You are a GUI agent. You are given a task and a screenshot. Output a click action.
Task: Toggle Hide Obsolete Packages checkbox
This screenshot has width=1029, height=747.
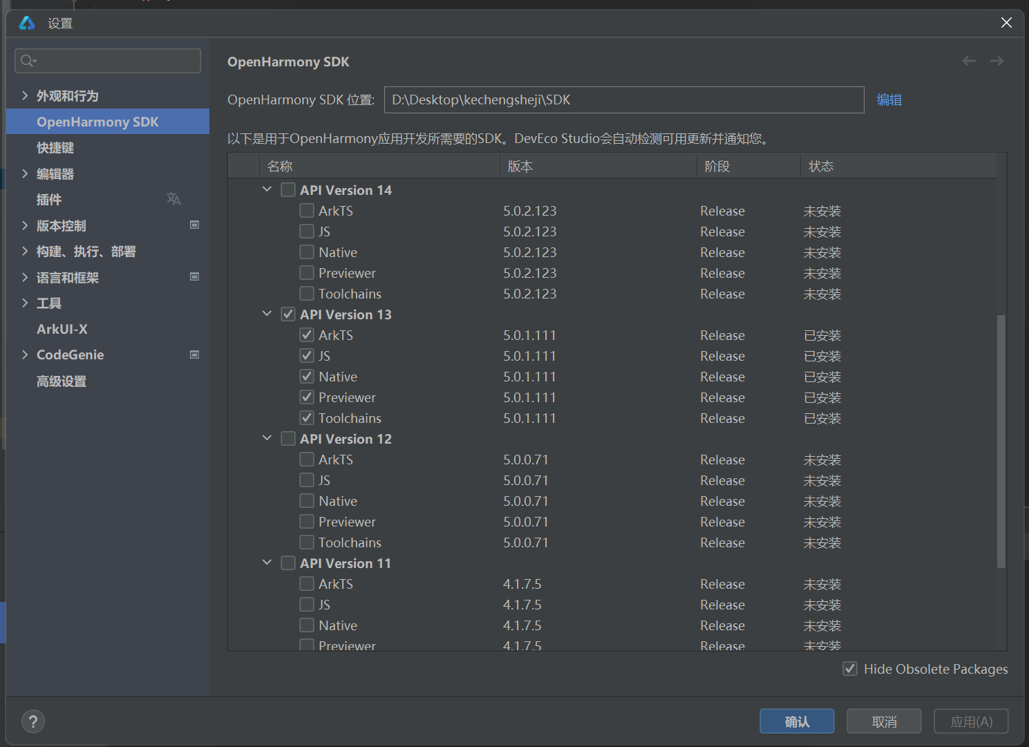(x=850, y=669)
